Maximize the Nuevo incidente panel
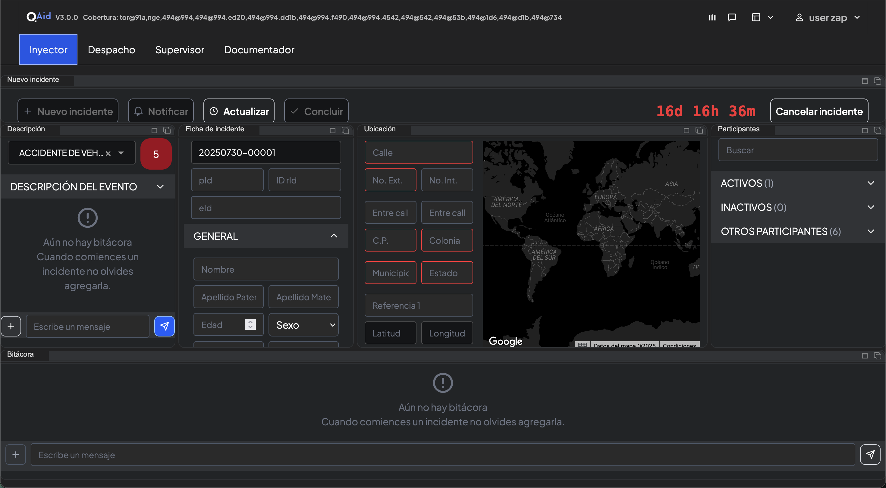Viewport: 886px width, 488px height. pyautogui.click(x=865, y=81)
